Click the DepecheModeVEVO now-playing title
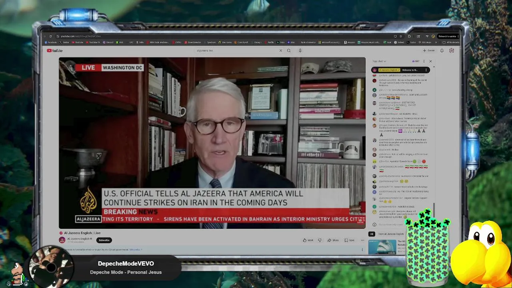This screenshot has height=288, width=512. point(126,264)
